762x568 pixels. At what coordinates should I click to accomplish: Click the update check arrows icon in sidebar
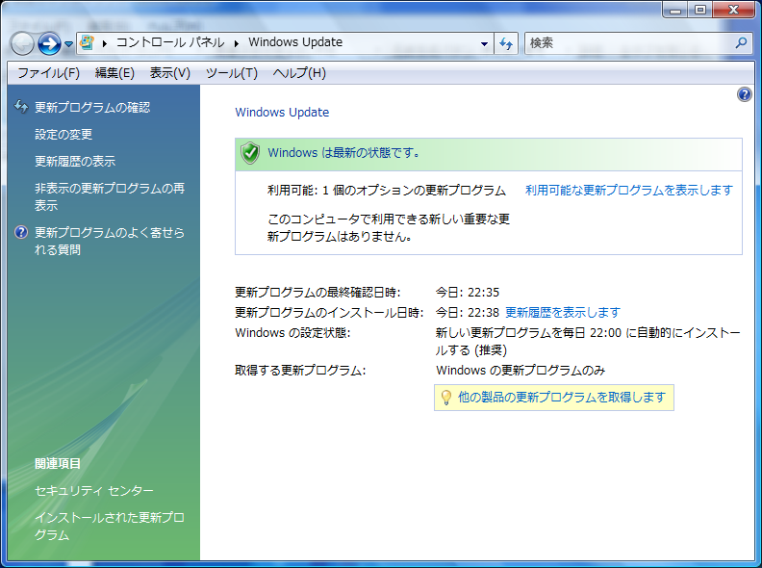tap(21, 107)
